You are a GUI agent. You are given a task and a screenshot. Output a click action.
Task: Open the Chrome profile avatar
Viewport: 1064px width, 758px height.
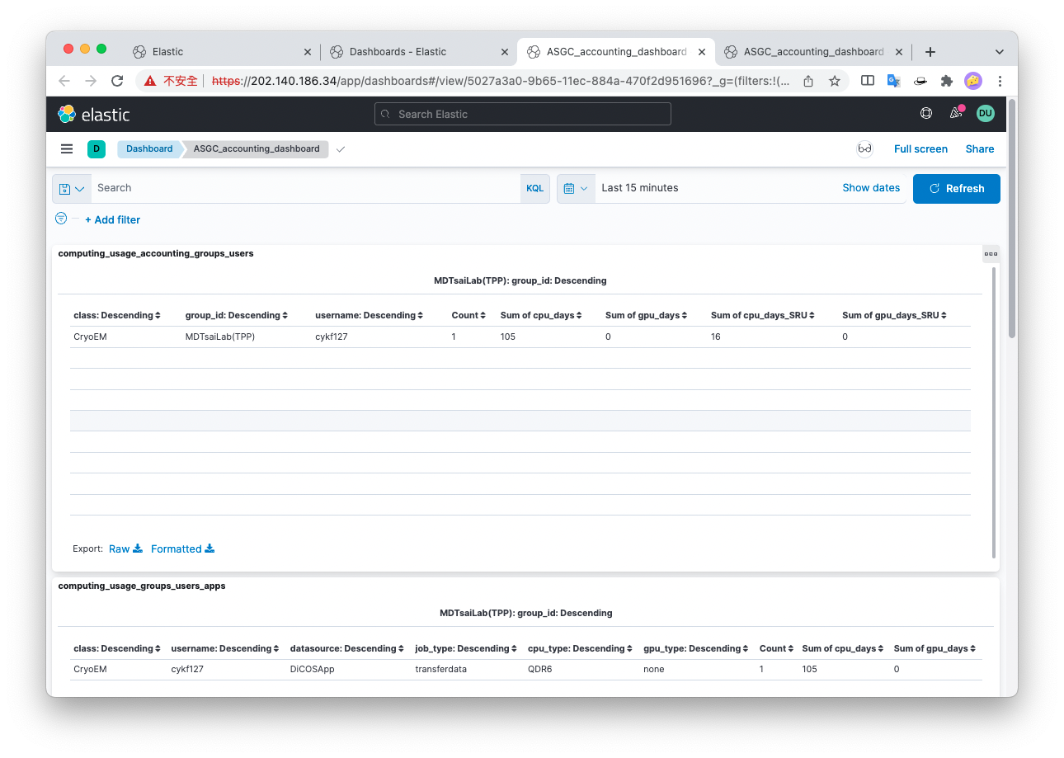pos(973,81)
